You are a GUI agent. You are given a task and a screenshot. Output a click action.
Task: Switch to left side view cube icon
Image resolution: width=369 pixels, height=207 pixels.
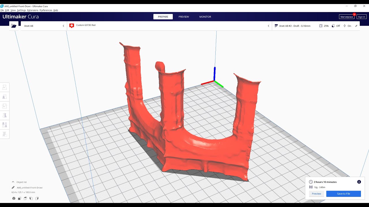click(x=31, y=198)
